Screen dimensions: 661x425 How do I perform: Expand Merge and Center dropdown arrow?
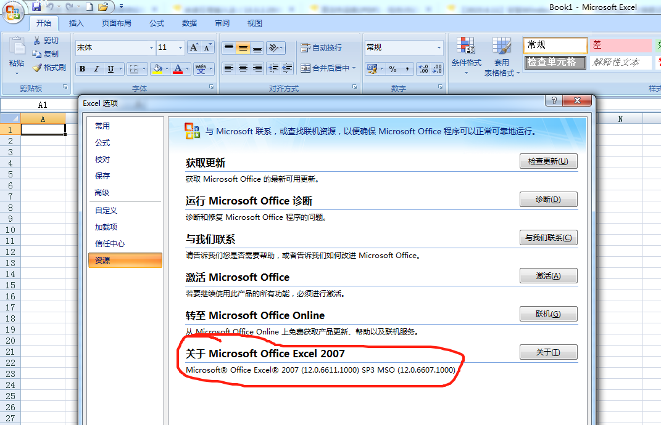[x=354, y=68]
